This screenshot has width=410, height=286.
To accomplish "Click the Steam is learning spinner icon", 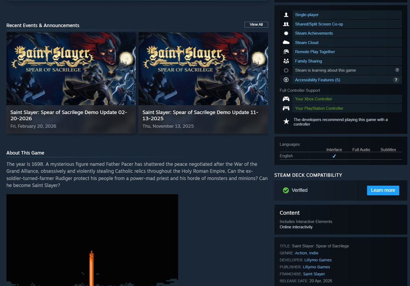I will (x=286, y=70).
